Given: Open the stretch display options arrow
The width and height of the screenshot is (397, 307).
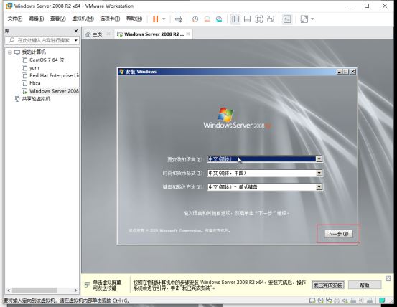Looking at the screenshot, I should tap(312, 19).
